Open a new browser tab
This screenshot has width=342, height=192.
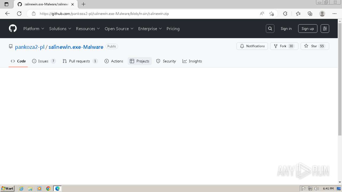(x=83, y=4)
